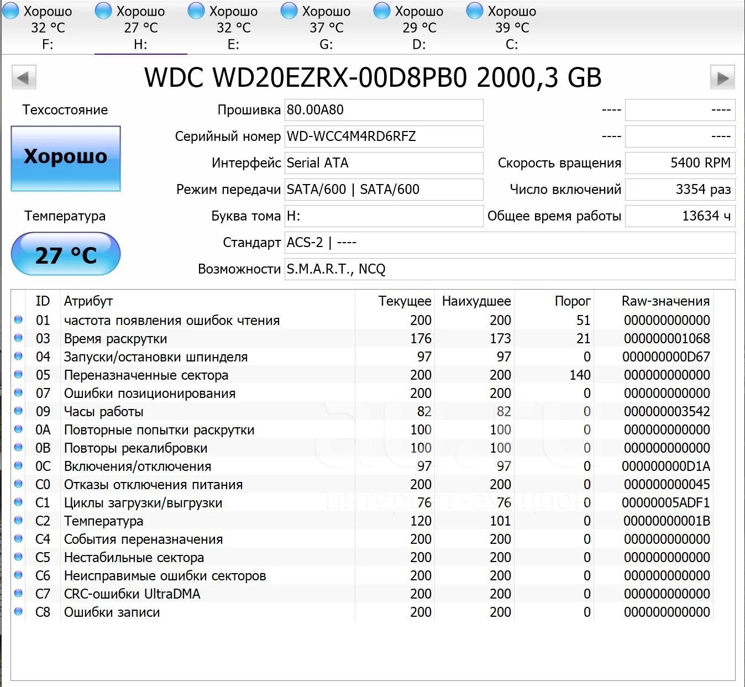
Task: Click the status dot for Повторы рекалибровки
Action: (x=18, y=447)
